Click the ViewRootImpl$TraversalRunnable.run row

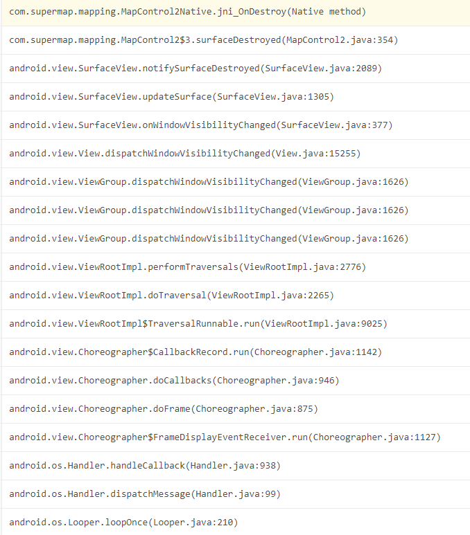(x=236, y=323)
